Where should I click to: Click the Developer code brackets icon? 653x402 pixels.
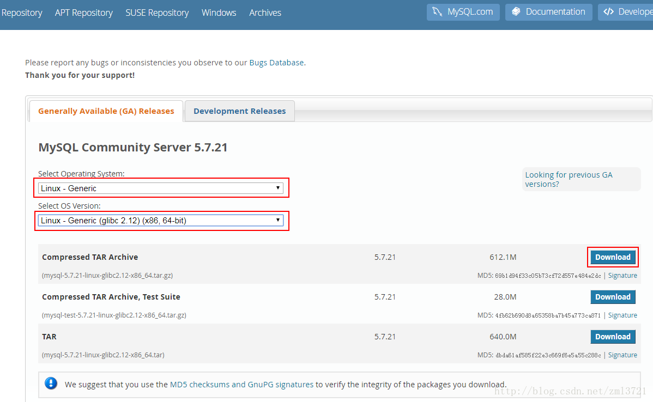point(608,11)
